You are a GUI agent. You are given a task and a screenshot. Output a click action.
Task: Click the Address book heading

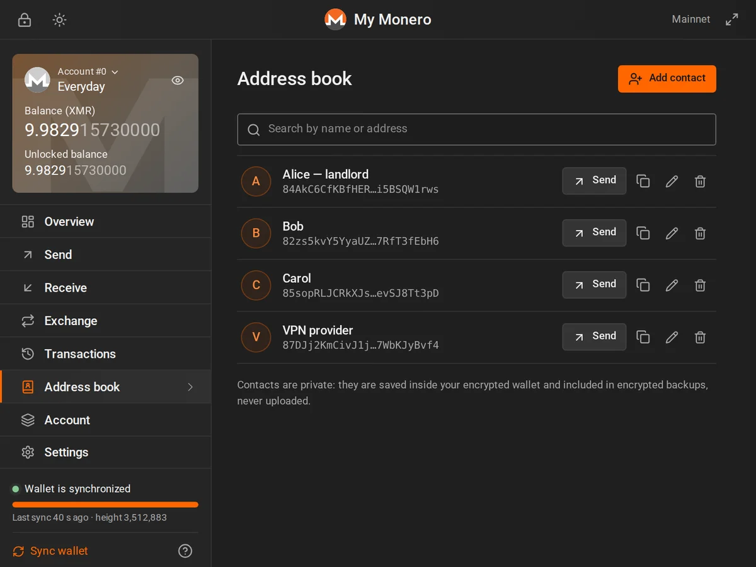coord(295,79)
